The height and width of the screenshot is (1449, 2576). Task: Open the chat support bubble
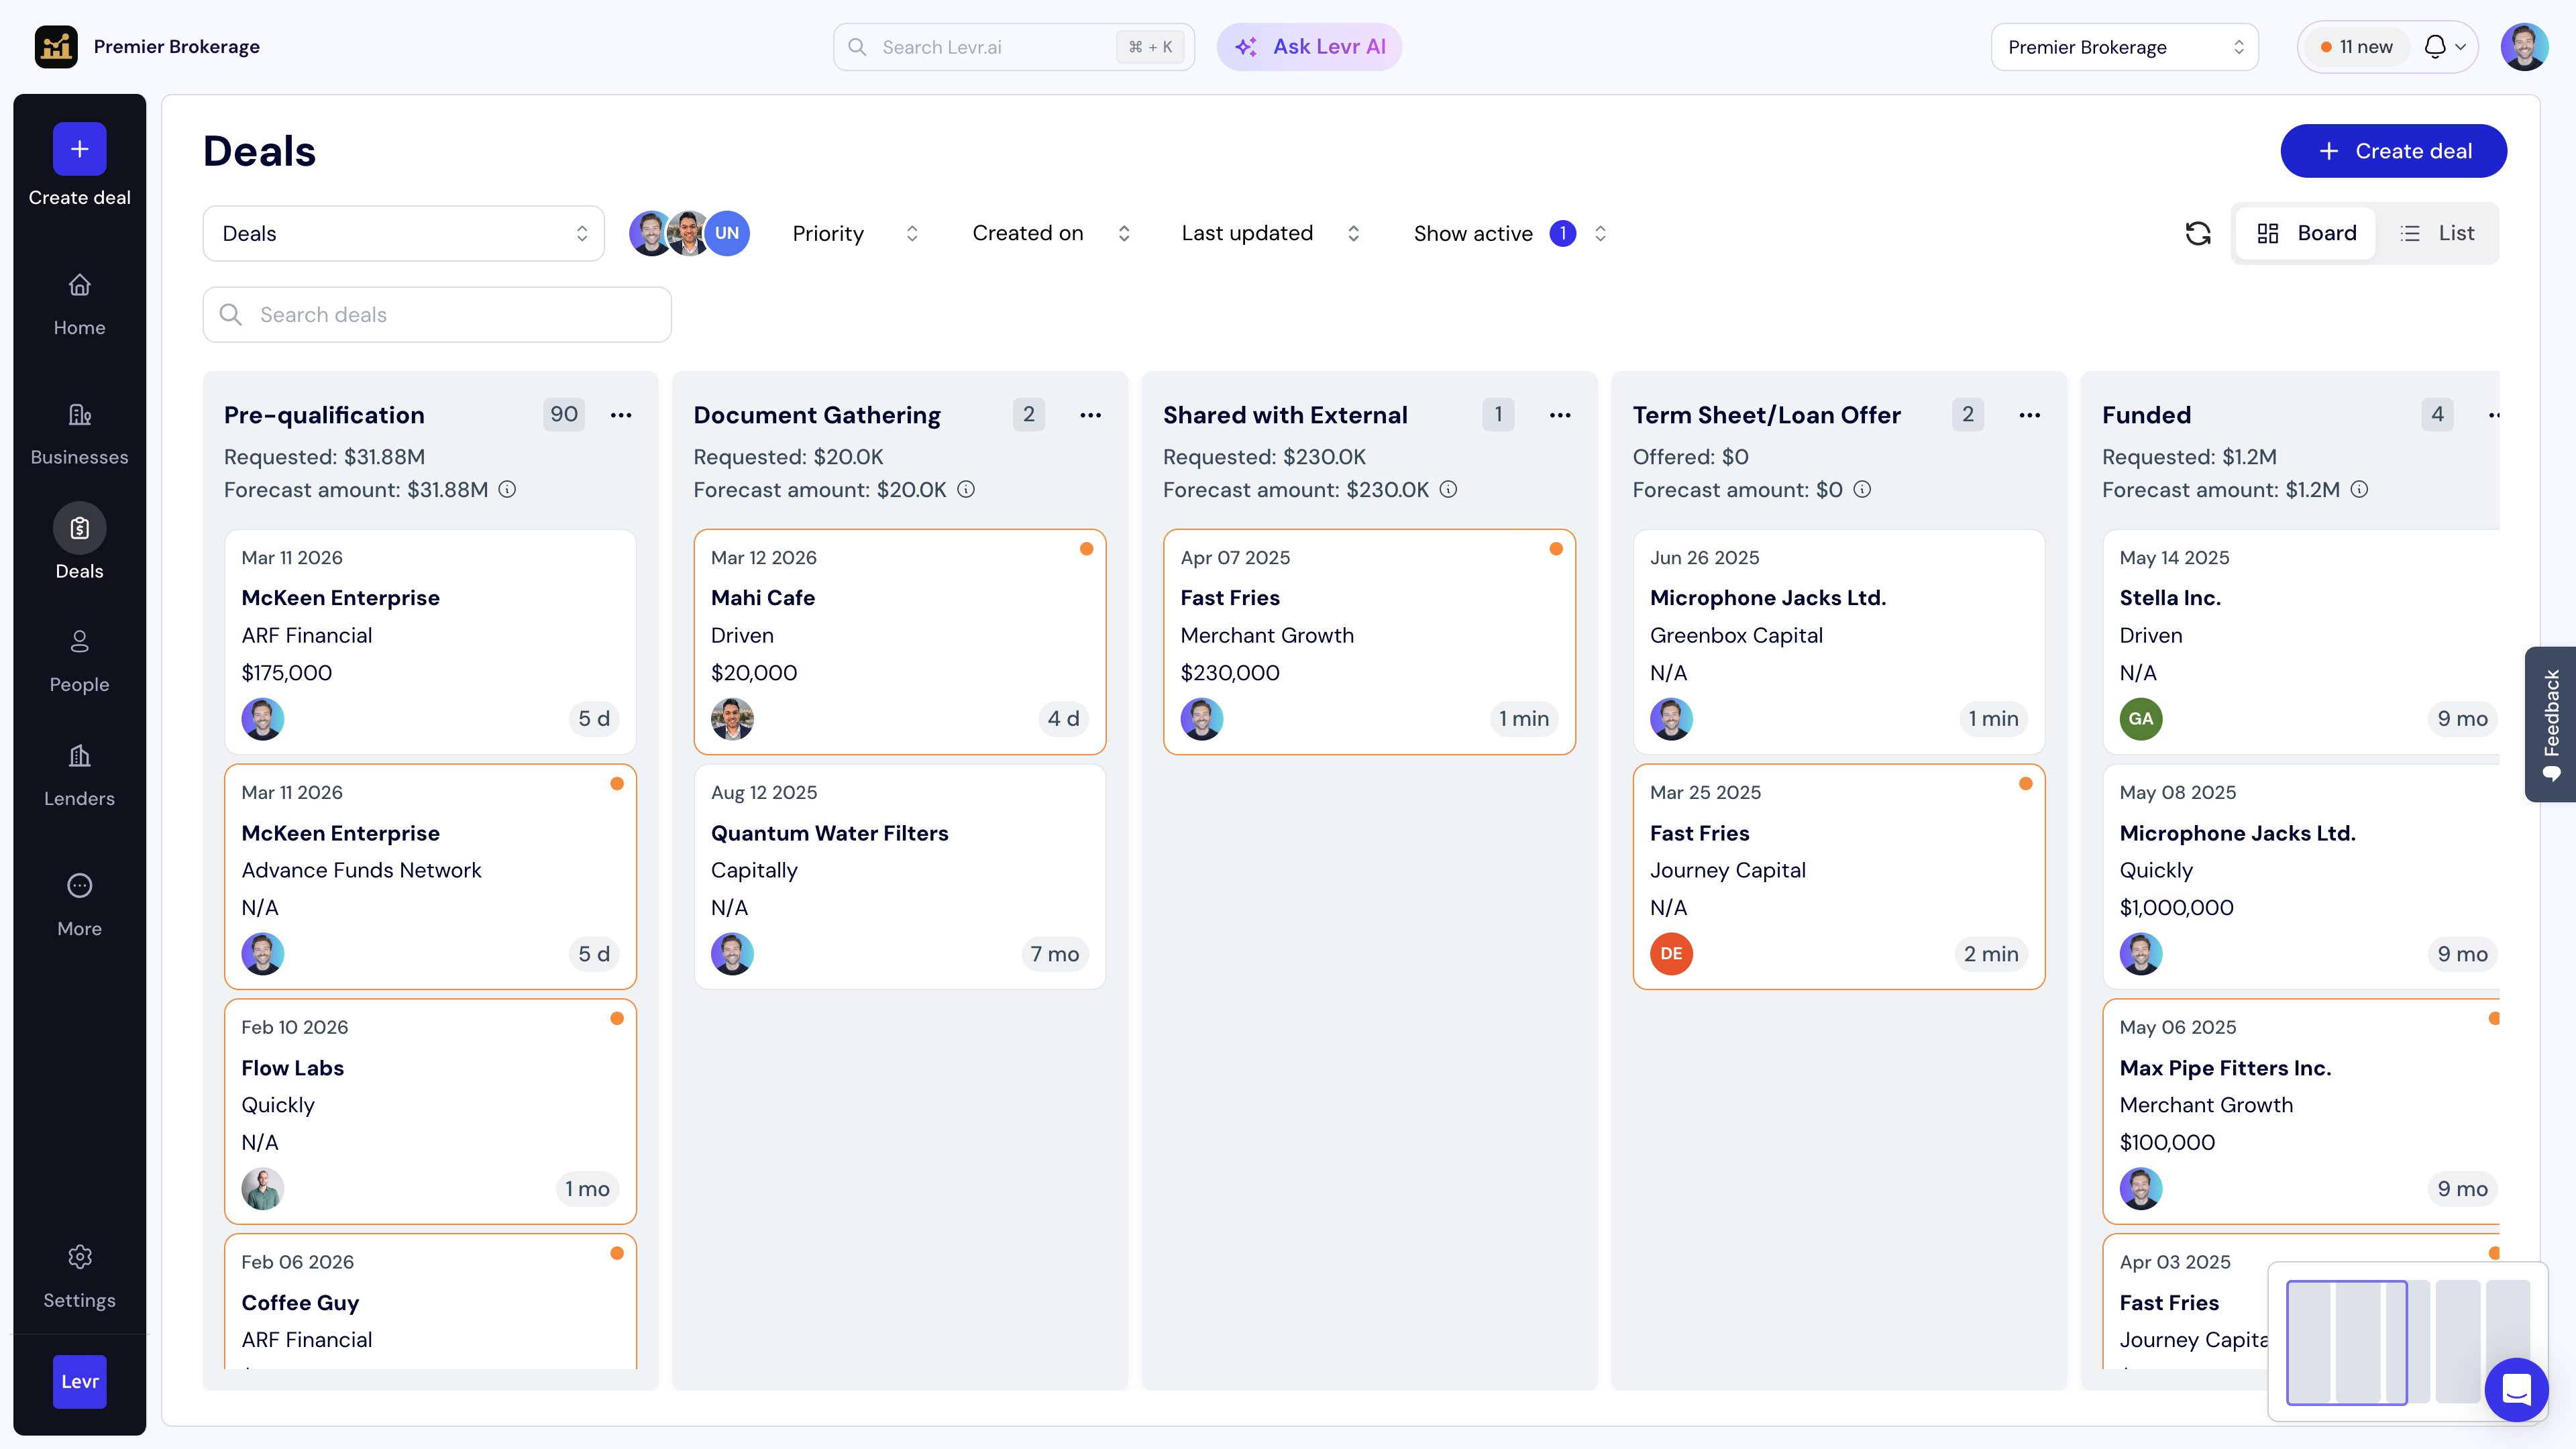point(2516,1389)
